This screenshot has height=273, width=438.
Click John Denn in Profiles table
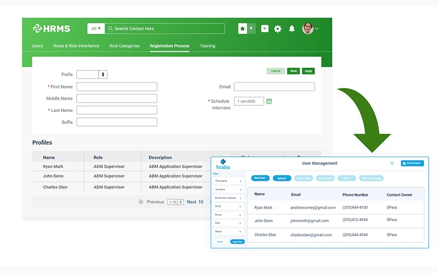pyautogui.click(x=53, y=176)
